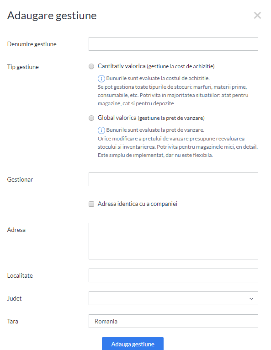Click the Adauga gestiune button
The height and width of the screenshot is (350, 271).
[x=133, y=344]
